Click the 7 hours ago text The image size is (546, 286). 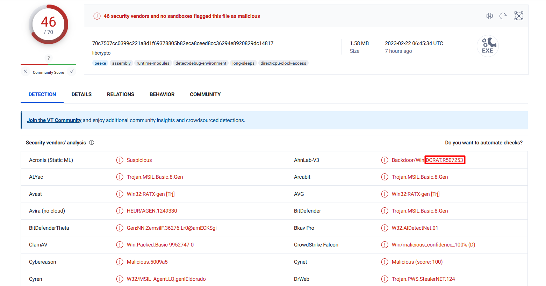point(398,51)
